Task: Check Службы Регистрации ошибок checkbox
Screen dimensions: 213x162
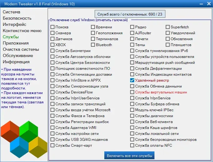Action: 52,121
